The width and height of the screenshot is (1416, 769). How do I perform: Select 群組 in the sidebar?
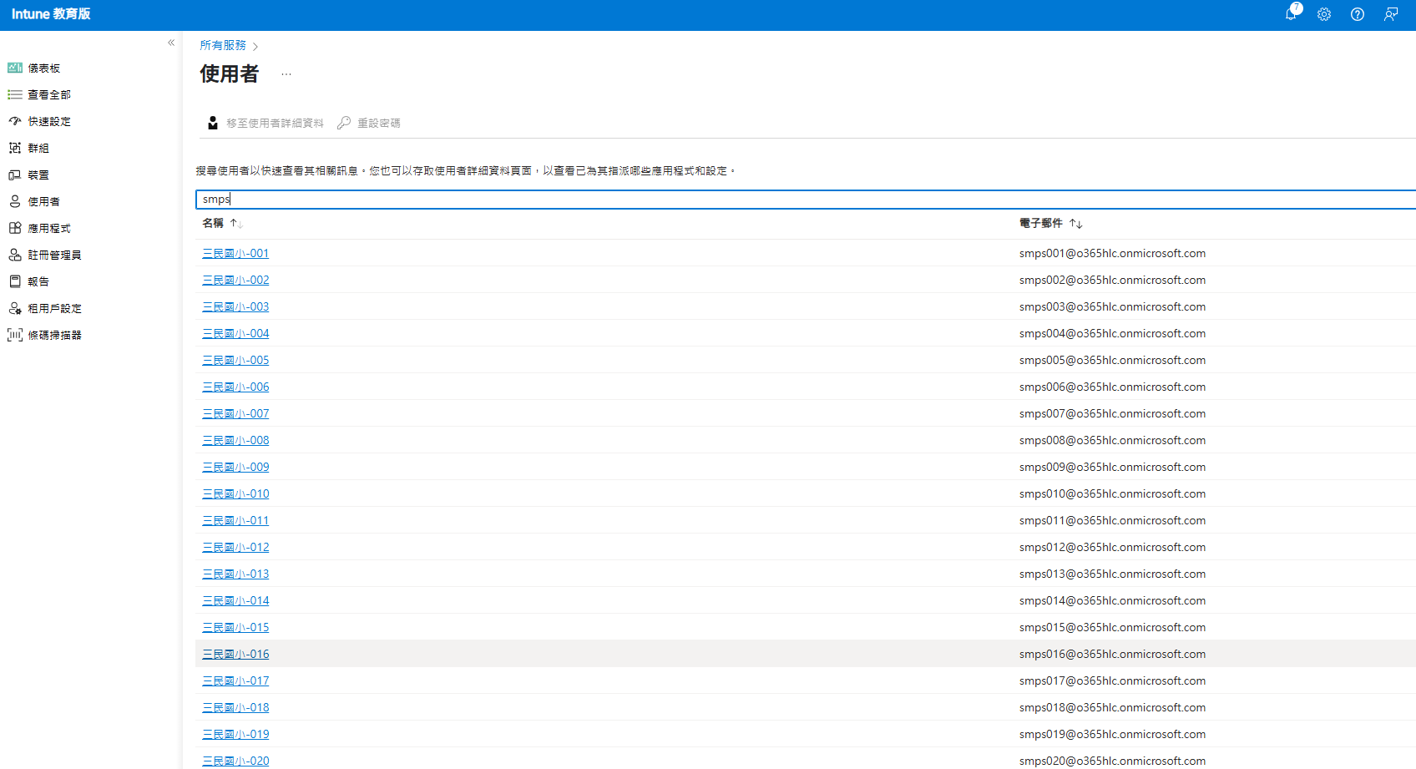click(x=38, y=149)
